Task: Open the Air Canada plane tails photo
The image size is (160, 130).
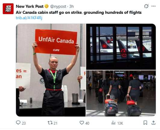Action: click(x=121, y=47)
